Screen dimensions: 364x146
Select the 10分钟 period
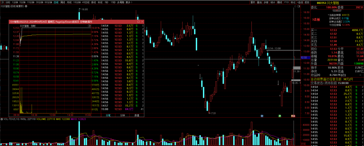[x=77, y=2]
